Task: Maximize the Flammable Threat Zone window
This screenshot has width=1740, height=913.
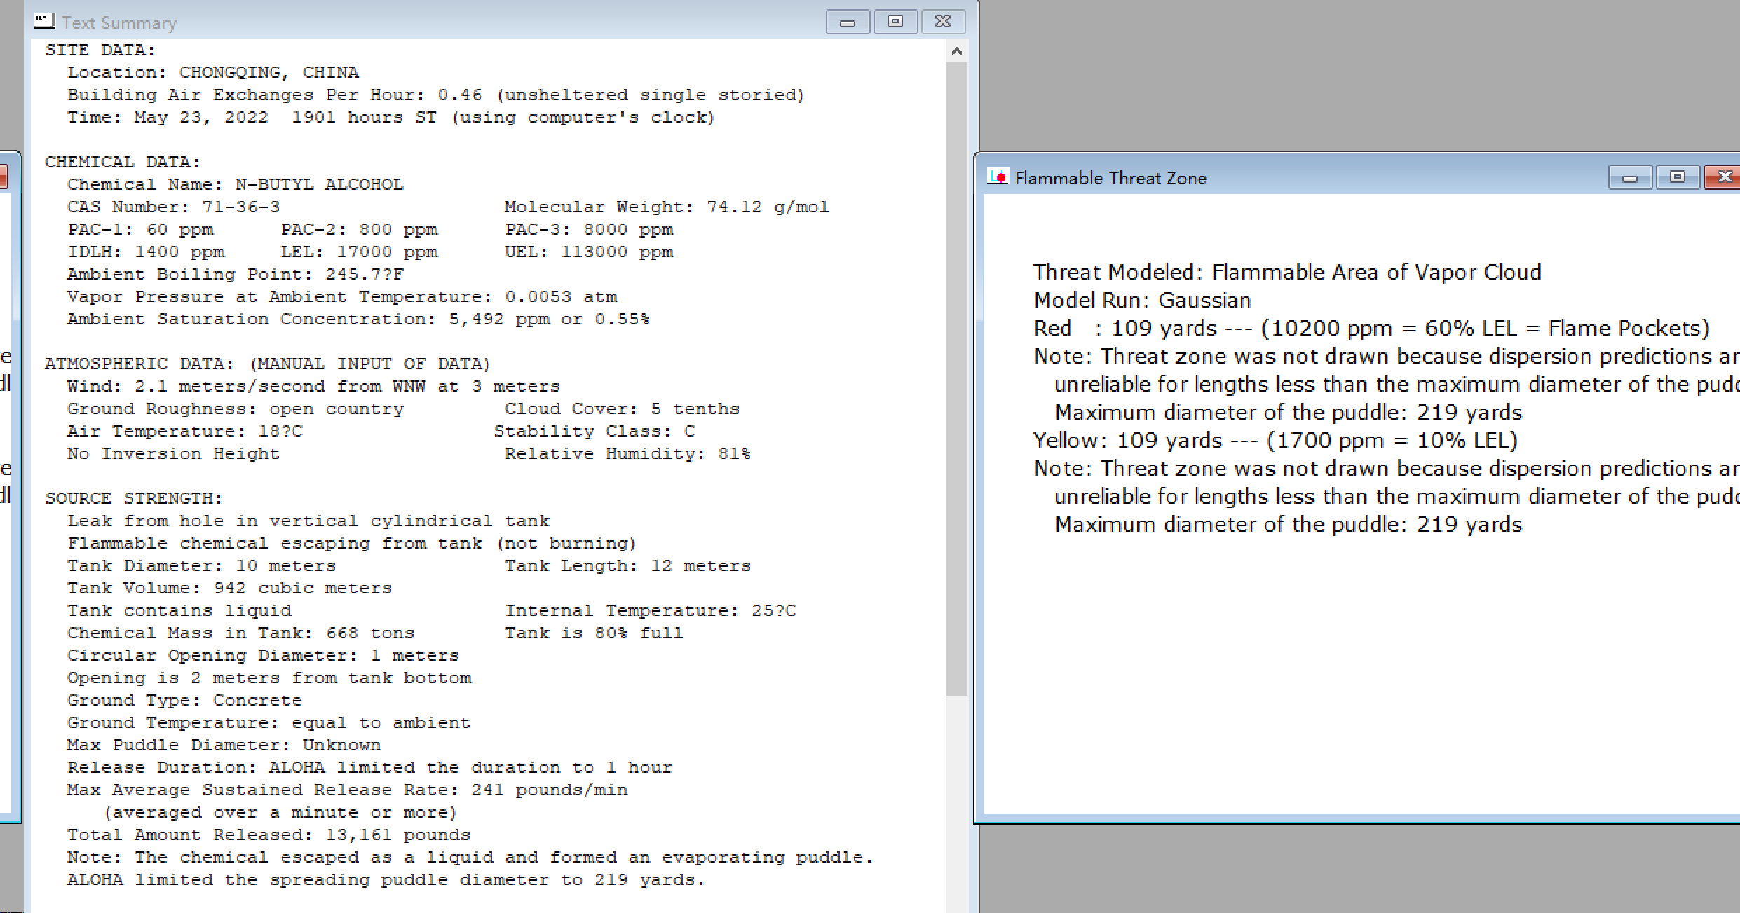Action: click(x=1678, y=178)
